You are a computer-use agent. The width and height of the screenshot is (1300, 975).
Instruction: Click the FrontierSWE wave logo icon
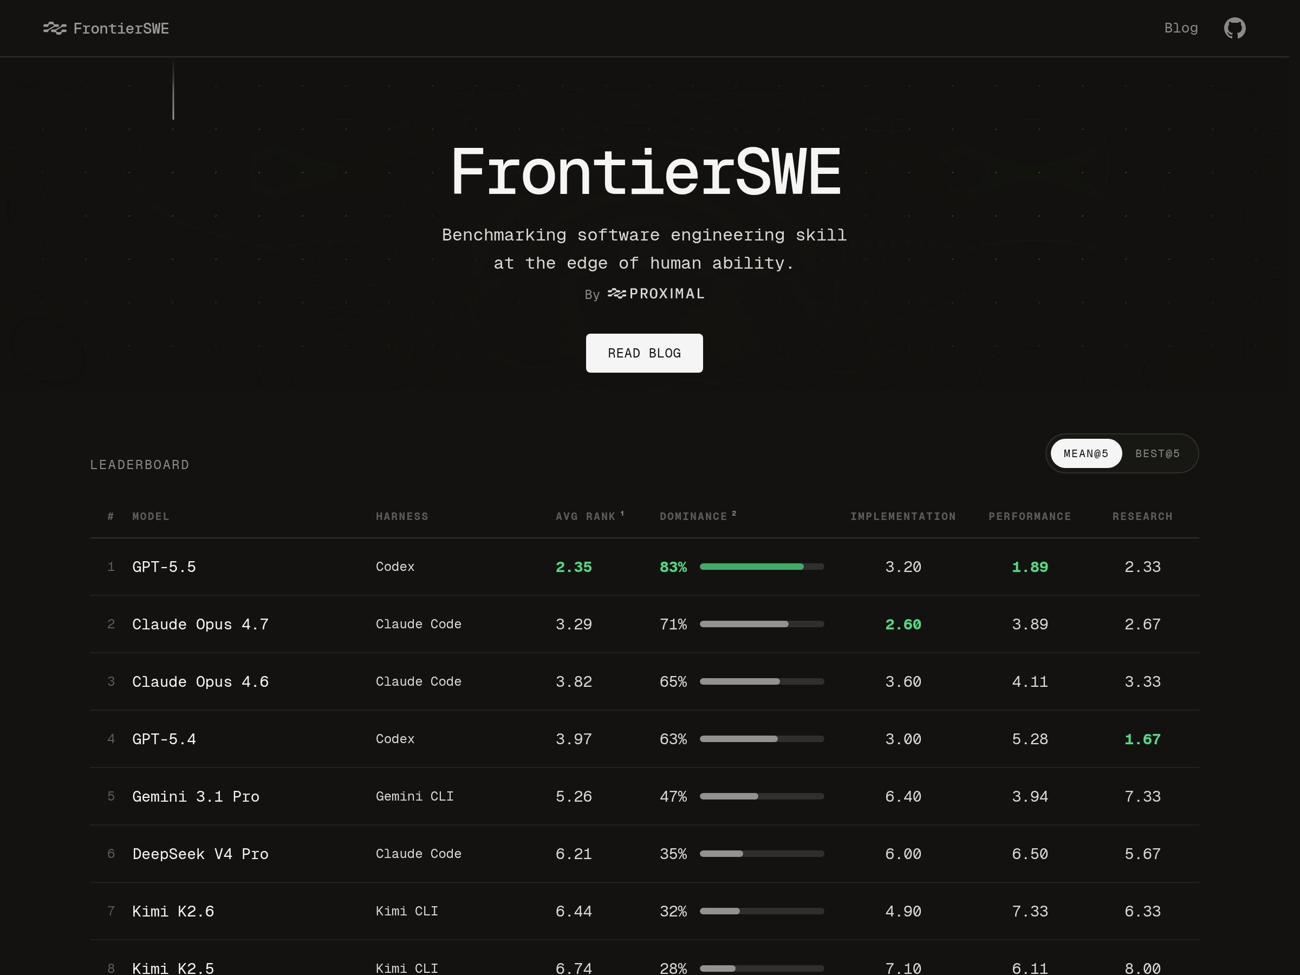tap(55, 28)
